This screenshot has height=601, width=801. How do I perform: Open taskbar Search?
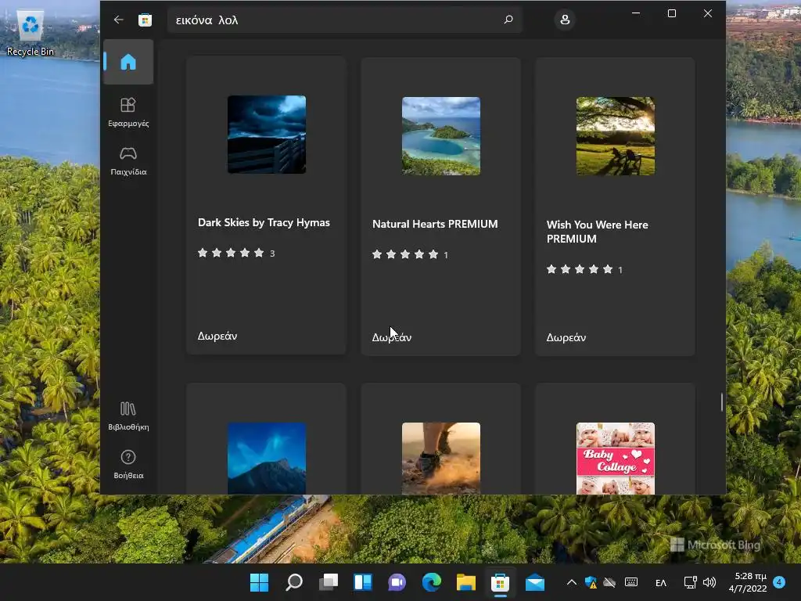coord(294,582)
